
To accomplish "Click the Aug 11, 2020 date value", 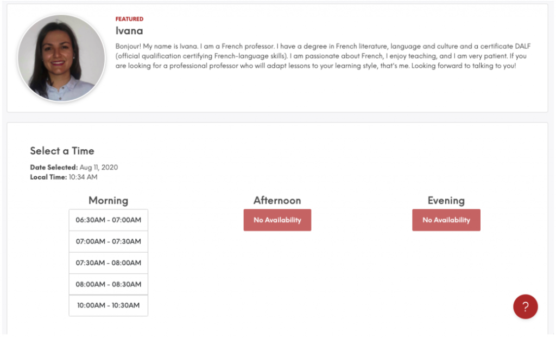I will point(99,167).
